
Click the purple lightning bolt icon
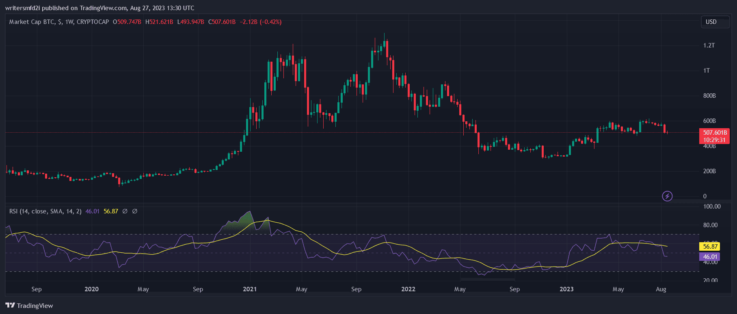coord(667,196)
